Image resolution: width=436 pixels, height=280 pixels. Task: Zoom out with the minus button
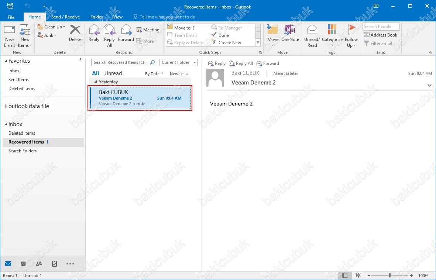[369, 276]
